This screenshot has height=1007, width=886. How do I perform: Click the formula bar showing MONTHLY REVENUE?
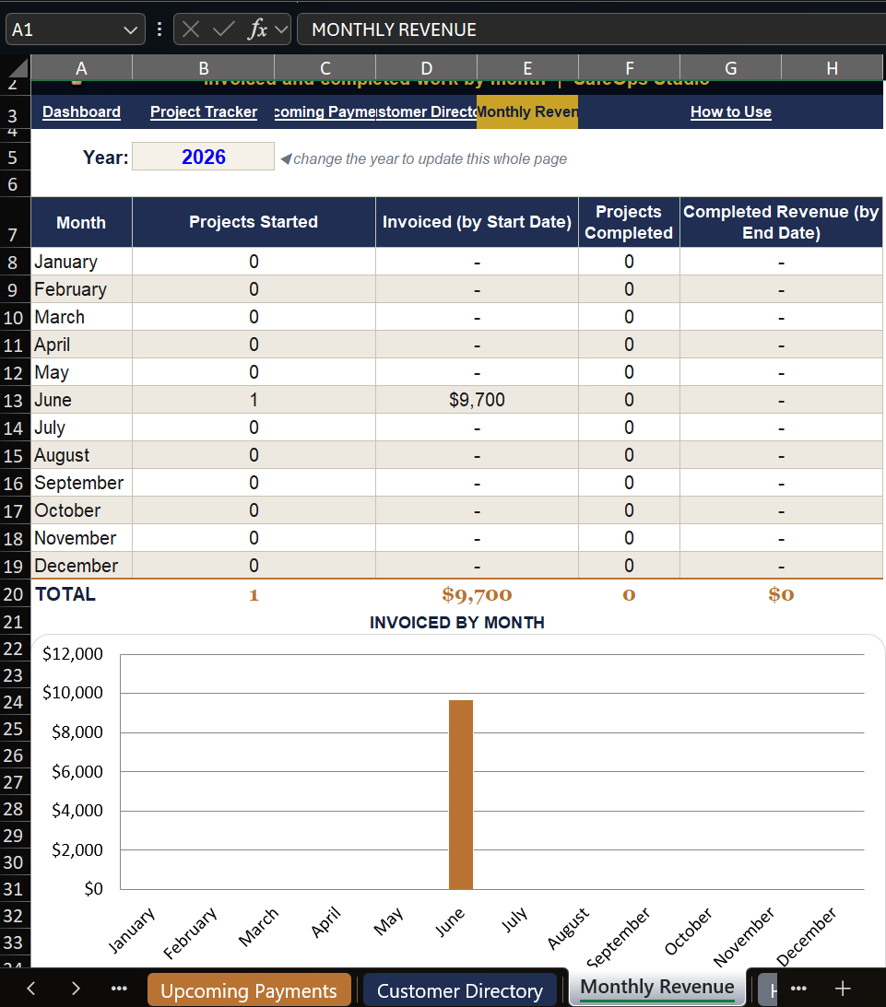pos(591,29)
